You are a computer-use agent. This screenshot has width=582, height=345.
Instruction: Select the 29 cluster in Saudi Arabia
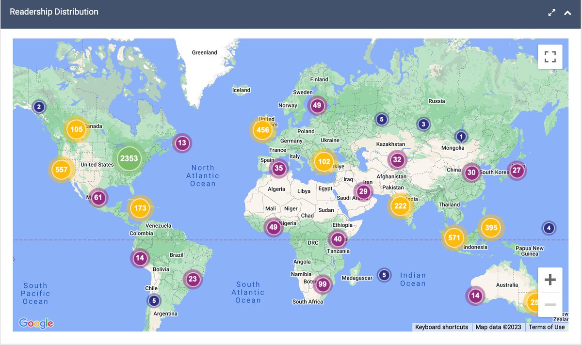click(363, 192)
